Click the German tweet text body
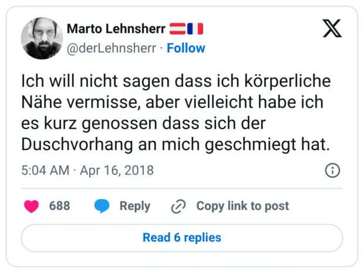Image resolution: width=364 pixels, height=273 pixels. pyautogui.click(x=176, y=112)
